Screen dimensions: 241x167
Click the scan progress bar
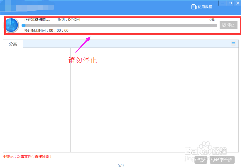pyautogui.click(x=119, y=25)
